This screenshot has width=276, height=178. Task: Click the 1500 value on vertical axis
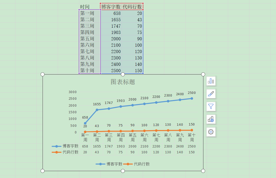coord(73,112)
